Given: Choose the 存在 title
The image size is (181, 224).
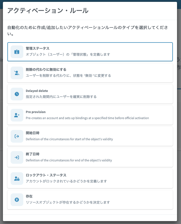Looking at the screenshot, I should 29,196.
